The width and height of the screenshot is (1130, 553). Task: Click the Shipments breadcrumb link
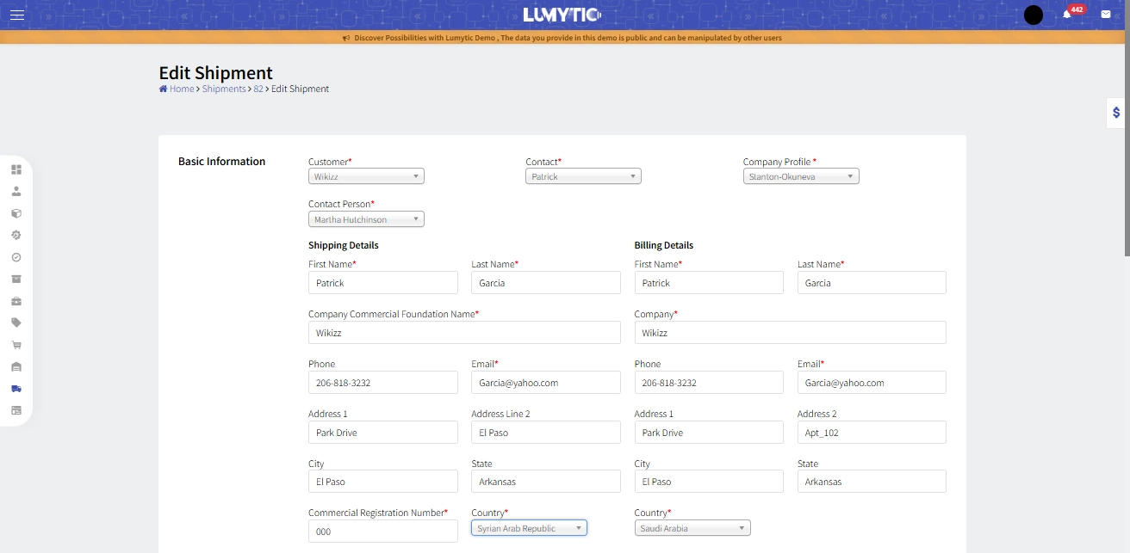click(224, 89)
